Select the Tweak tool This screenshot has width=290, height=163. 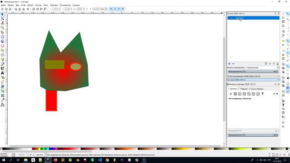point(2,23)
